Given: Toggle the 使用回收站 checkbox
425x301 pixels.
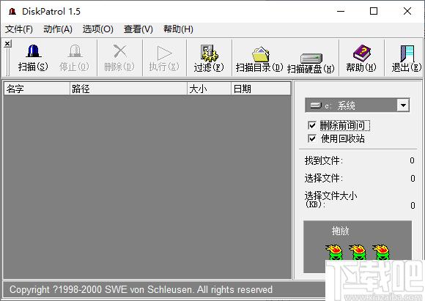Looking at the screenshot, I should coord(312,138).
